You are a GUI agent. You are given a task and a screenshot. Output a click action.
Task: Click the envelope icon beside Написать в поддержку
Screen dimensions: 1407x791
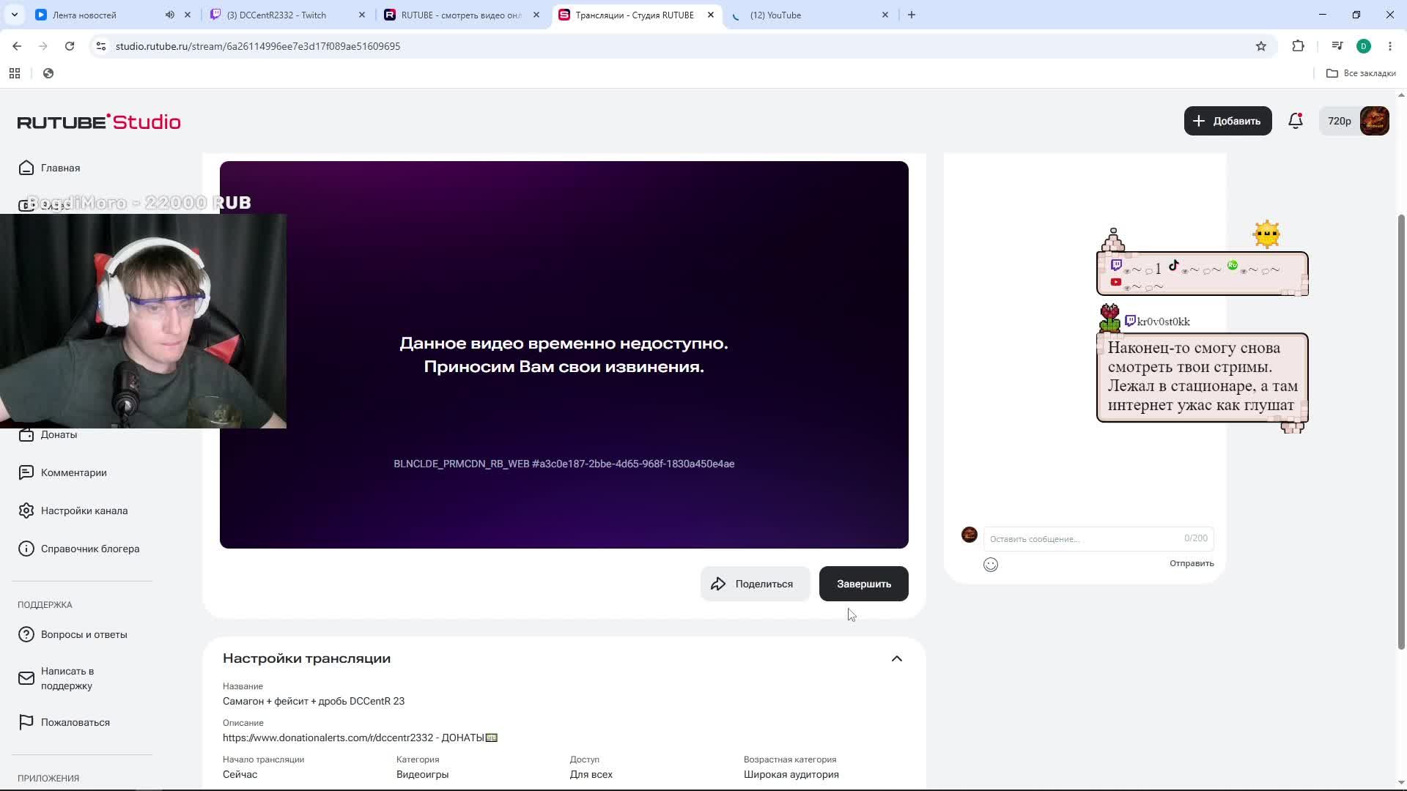(26, 678)
